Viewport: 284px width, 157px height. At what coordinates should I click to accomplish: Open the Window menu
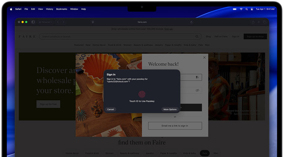pyautogui.click(x=74, y=9)
